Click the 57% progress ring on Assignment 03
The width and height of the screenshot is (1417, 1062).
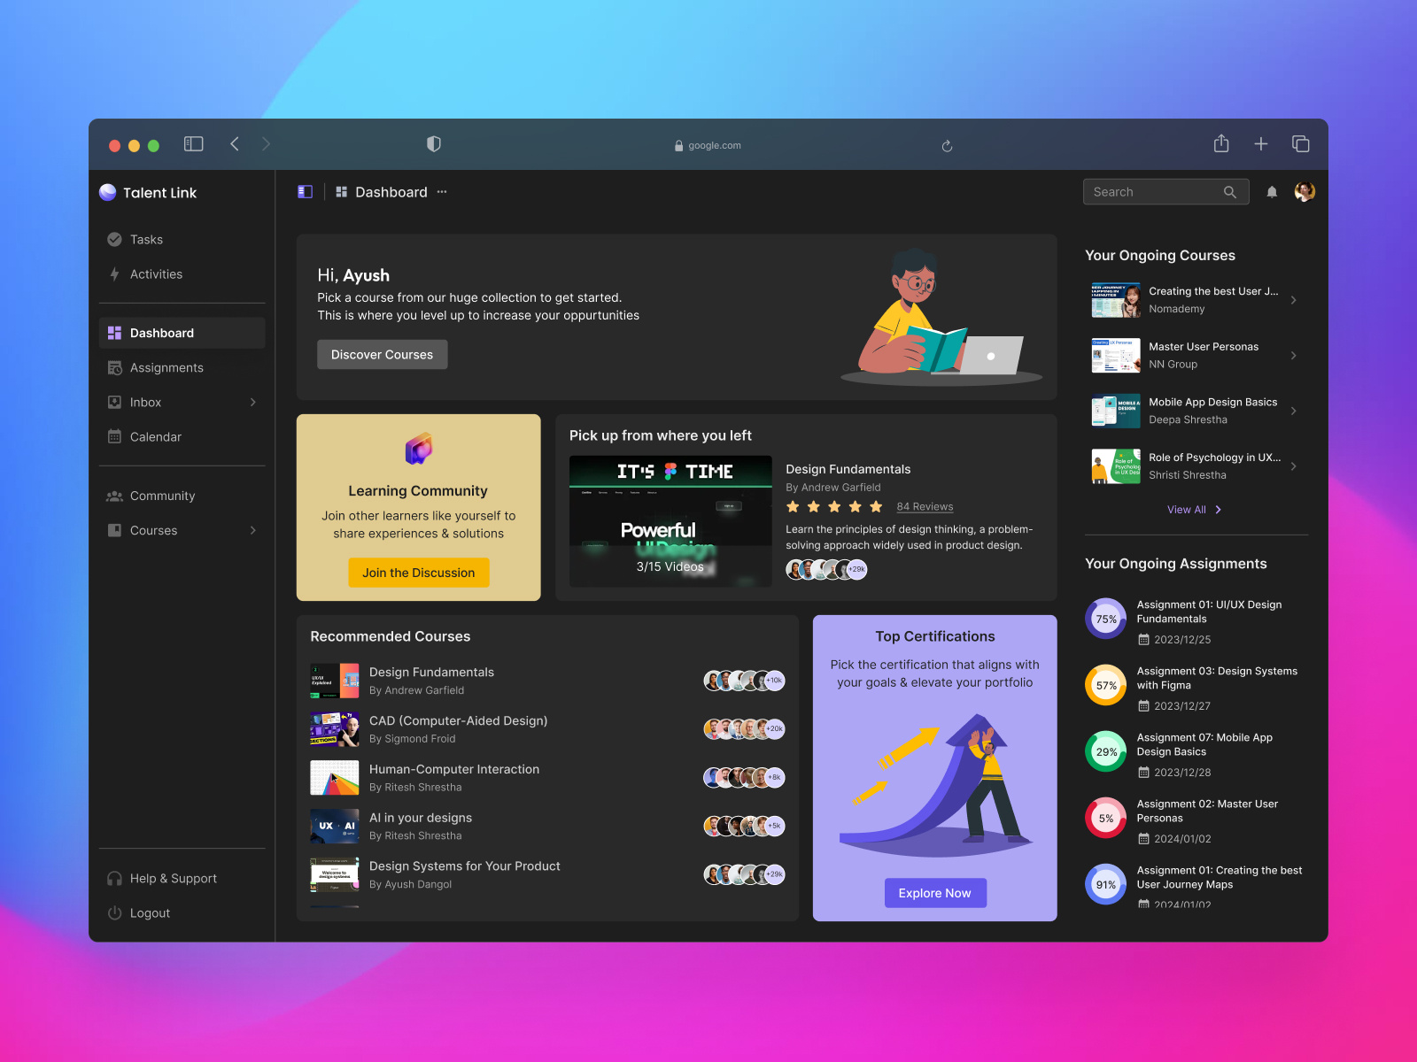pos(1105,685)
